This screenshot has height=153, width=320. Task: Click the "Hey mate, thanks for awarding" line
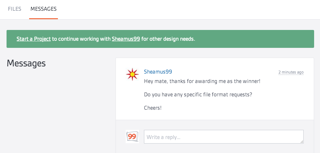pos(202,81)
